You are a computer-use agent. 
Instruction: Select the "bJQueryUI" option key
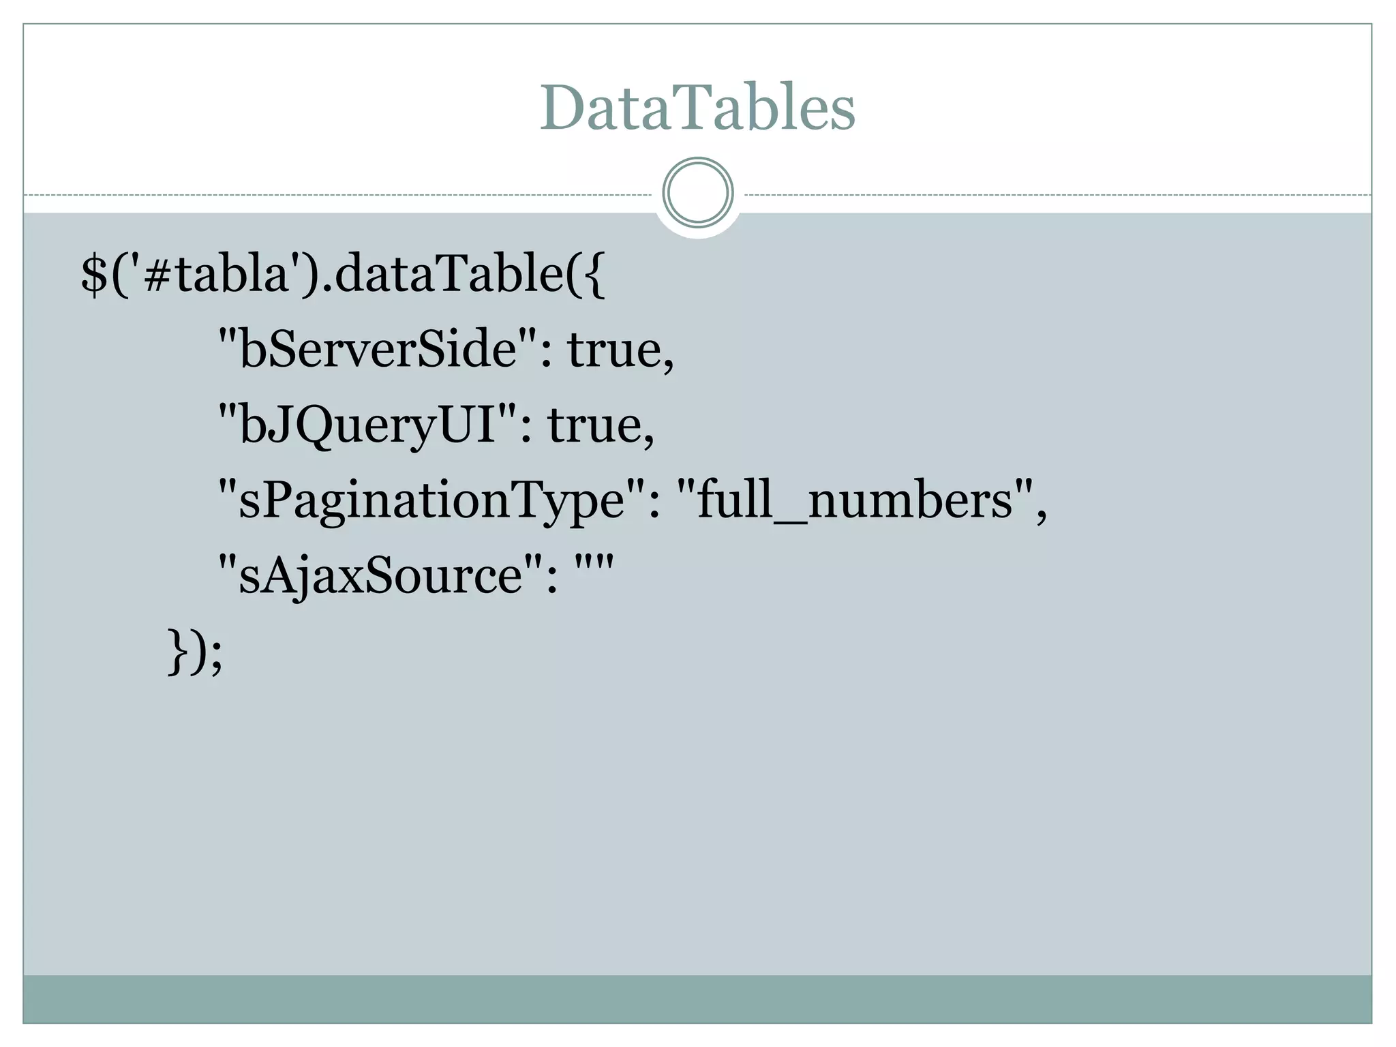point(367,424)
